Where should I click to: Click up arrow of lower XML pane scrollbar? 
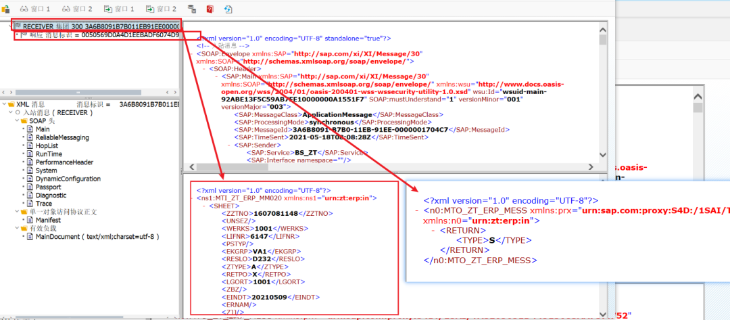(603, 181)
